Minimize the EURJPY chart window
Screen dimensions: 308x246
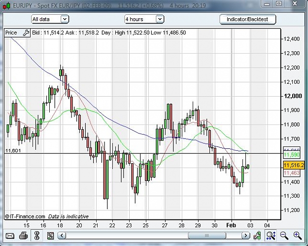[x=267, y=3]
